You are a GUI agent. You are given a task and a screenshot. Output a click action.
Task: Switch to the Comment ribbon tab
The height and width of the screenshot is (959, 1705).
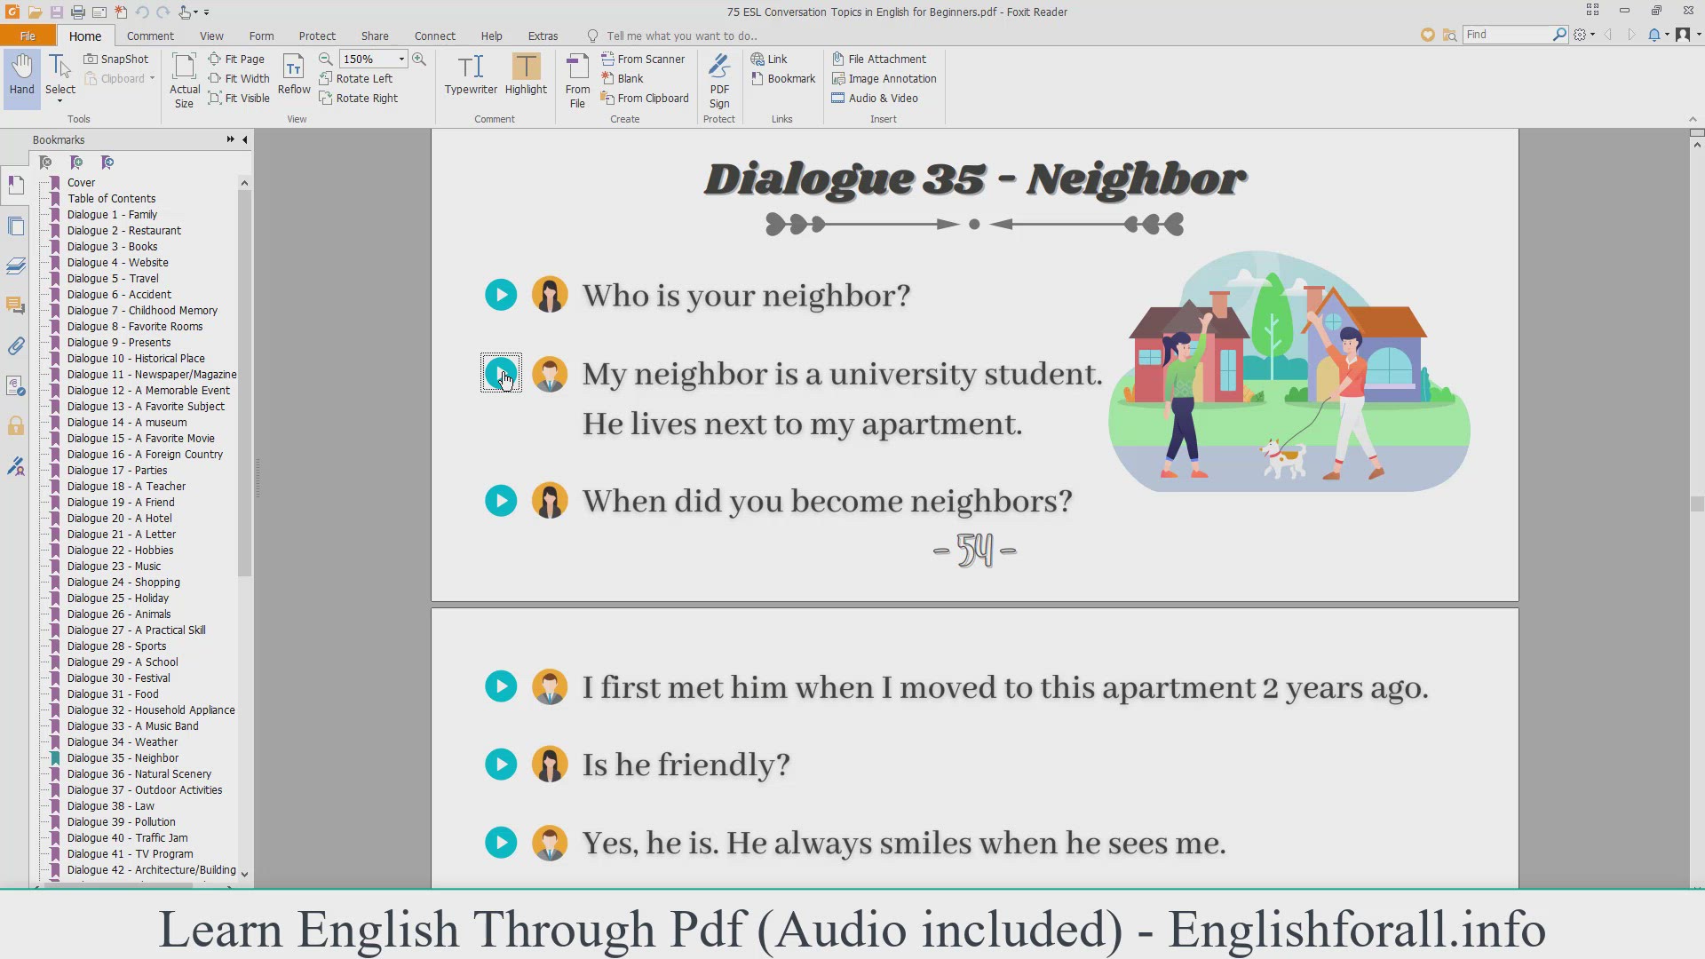coord(150,36)
